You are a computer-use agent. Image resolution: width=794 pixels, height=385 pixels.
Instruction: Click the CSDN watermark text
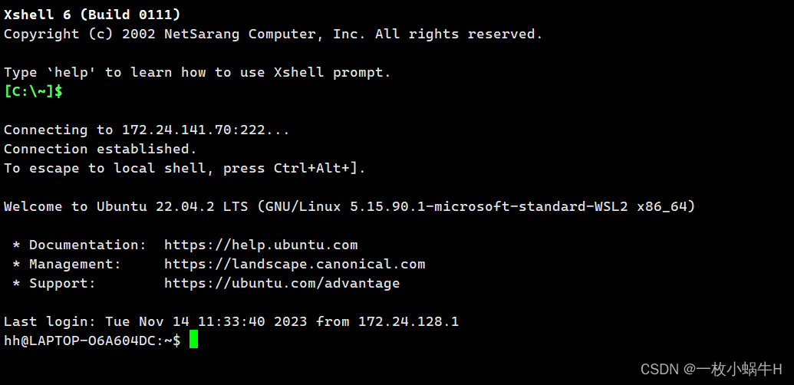(711, 370)
